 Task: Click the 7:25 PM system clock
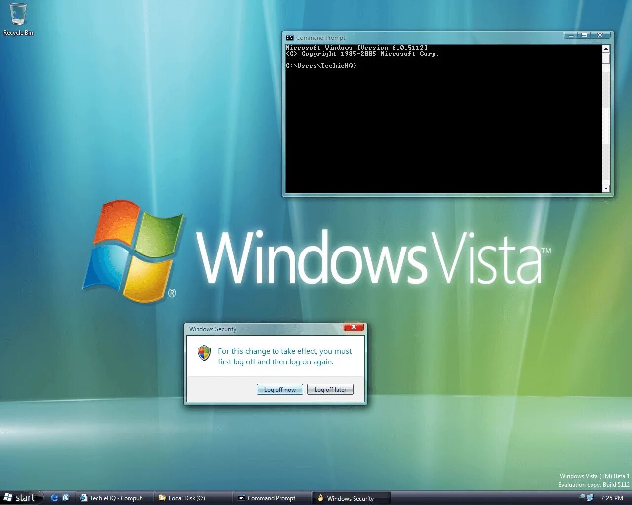pyautogui.click(x=612, y=498)
